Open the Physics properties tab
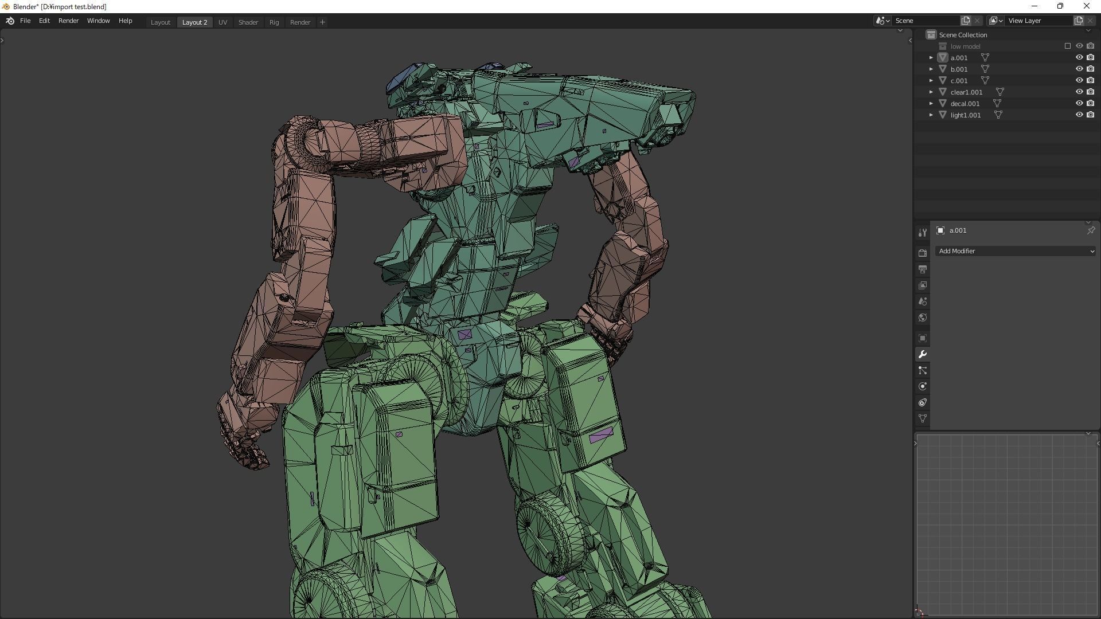1101x619 pixels. [922, 386]
